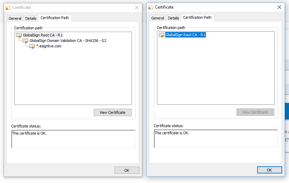Viewport: 289px width, 183px height.
Task: Click the certificate icon beside the highlighted root CA in right window
Action: coord(161,35)
